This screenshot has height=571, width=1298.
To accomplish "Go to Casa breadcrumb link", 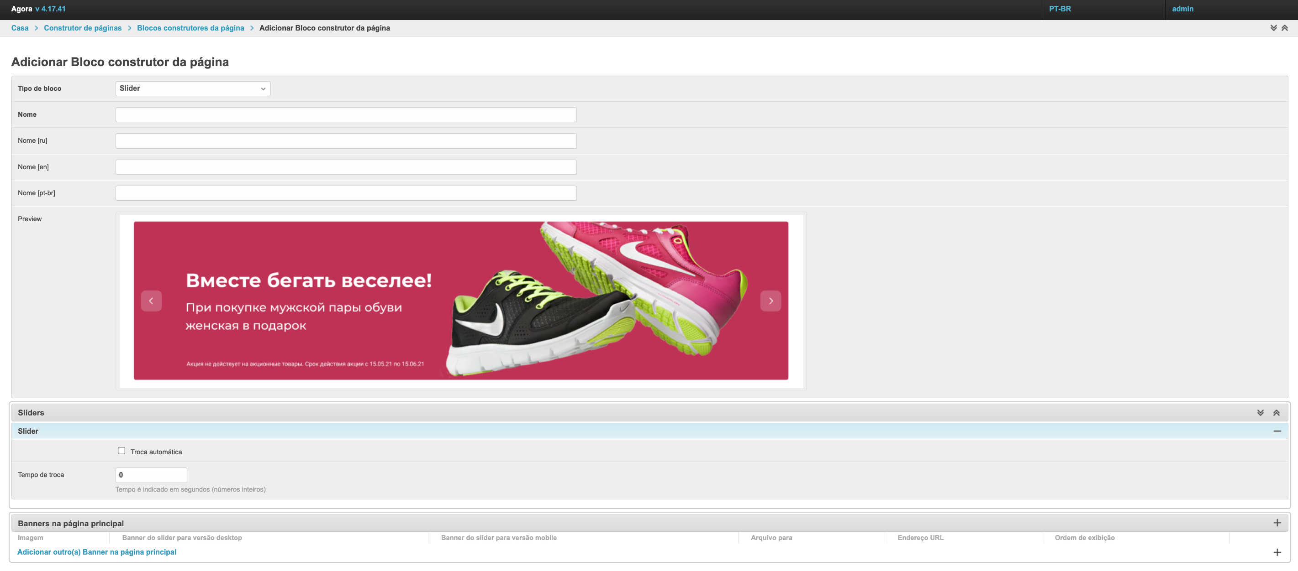I will (20, 28).
